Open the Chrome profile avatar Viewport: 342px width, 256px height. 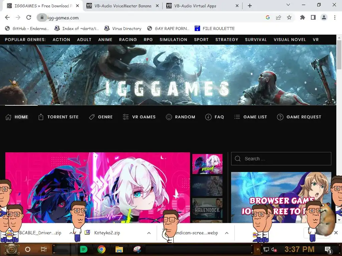click(324, 17)
